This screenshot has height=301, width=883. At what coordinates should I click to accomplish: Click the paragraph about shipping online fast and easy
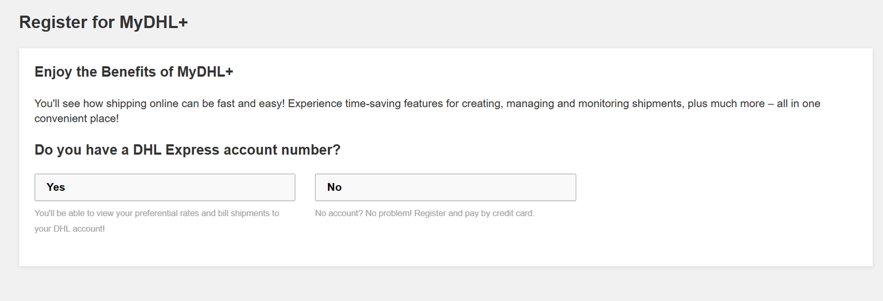tap(427, 111)
